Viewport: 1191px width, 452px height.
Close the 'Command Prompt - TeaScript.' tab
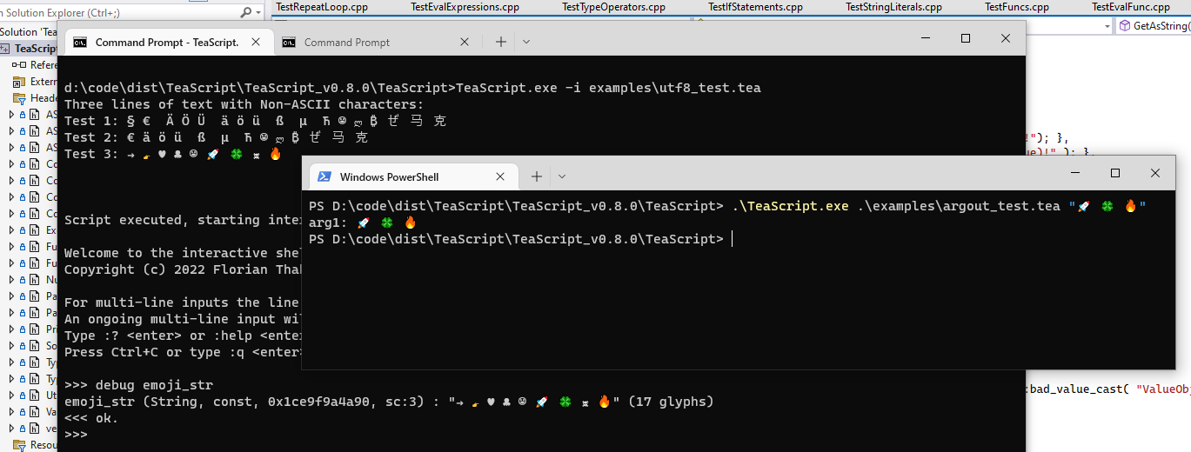256,42
